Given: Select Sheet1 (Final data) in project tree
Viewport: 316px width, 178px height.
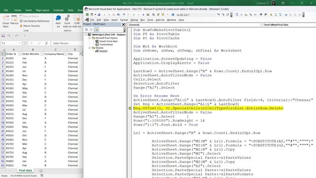Looking at the screenshot, I should 108,41.
